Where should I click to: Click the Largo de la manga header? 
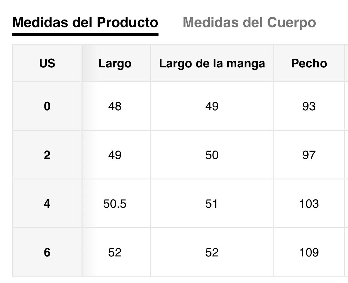click(x=212, y=63)
